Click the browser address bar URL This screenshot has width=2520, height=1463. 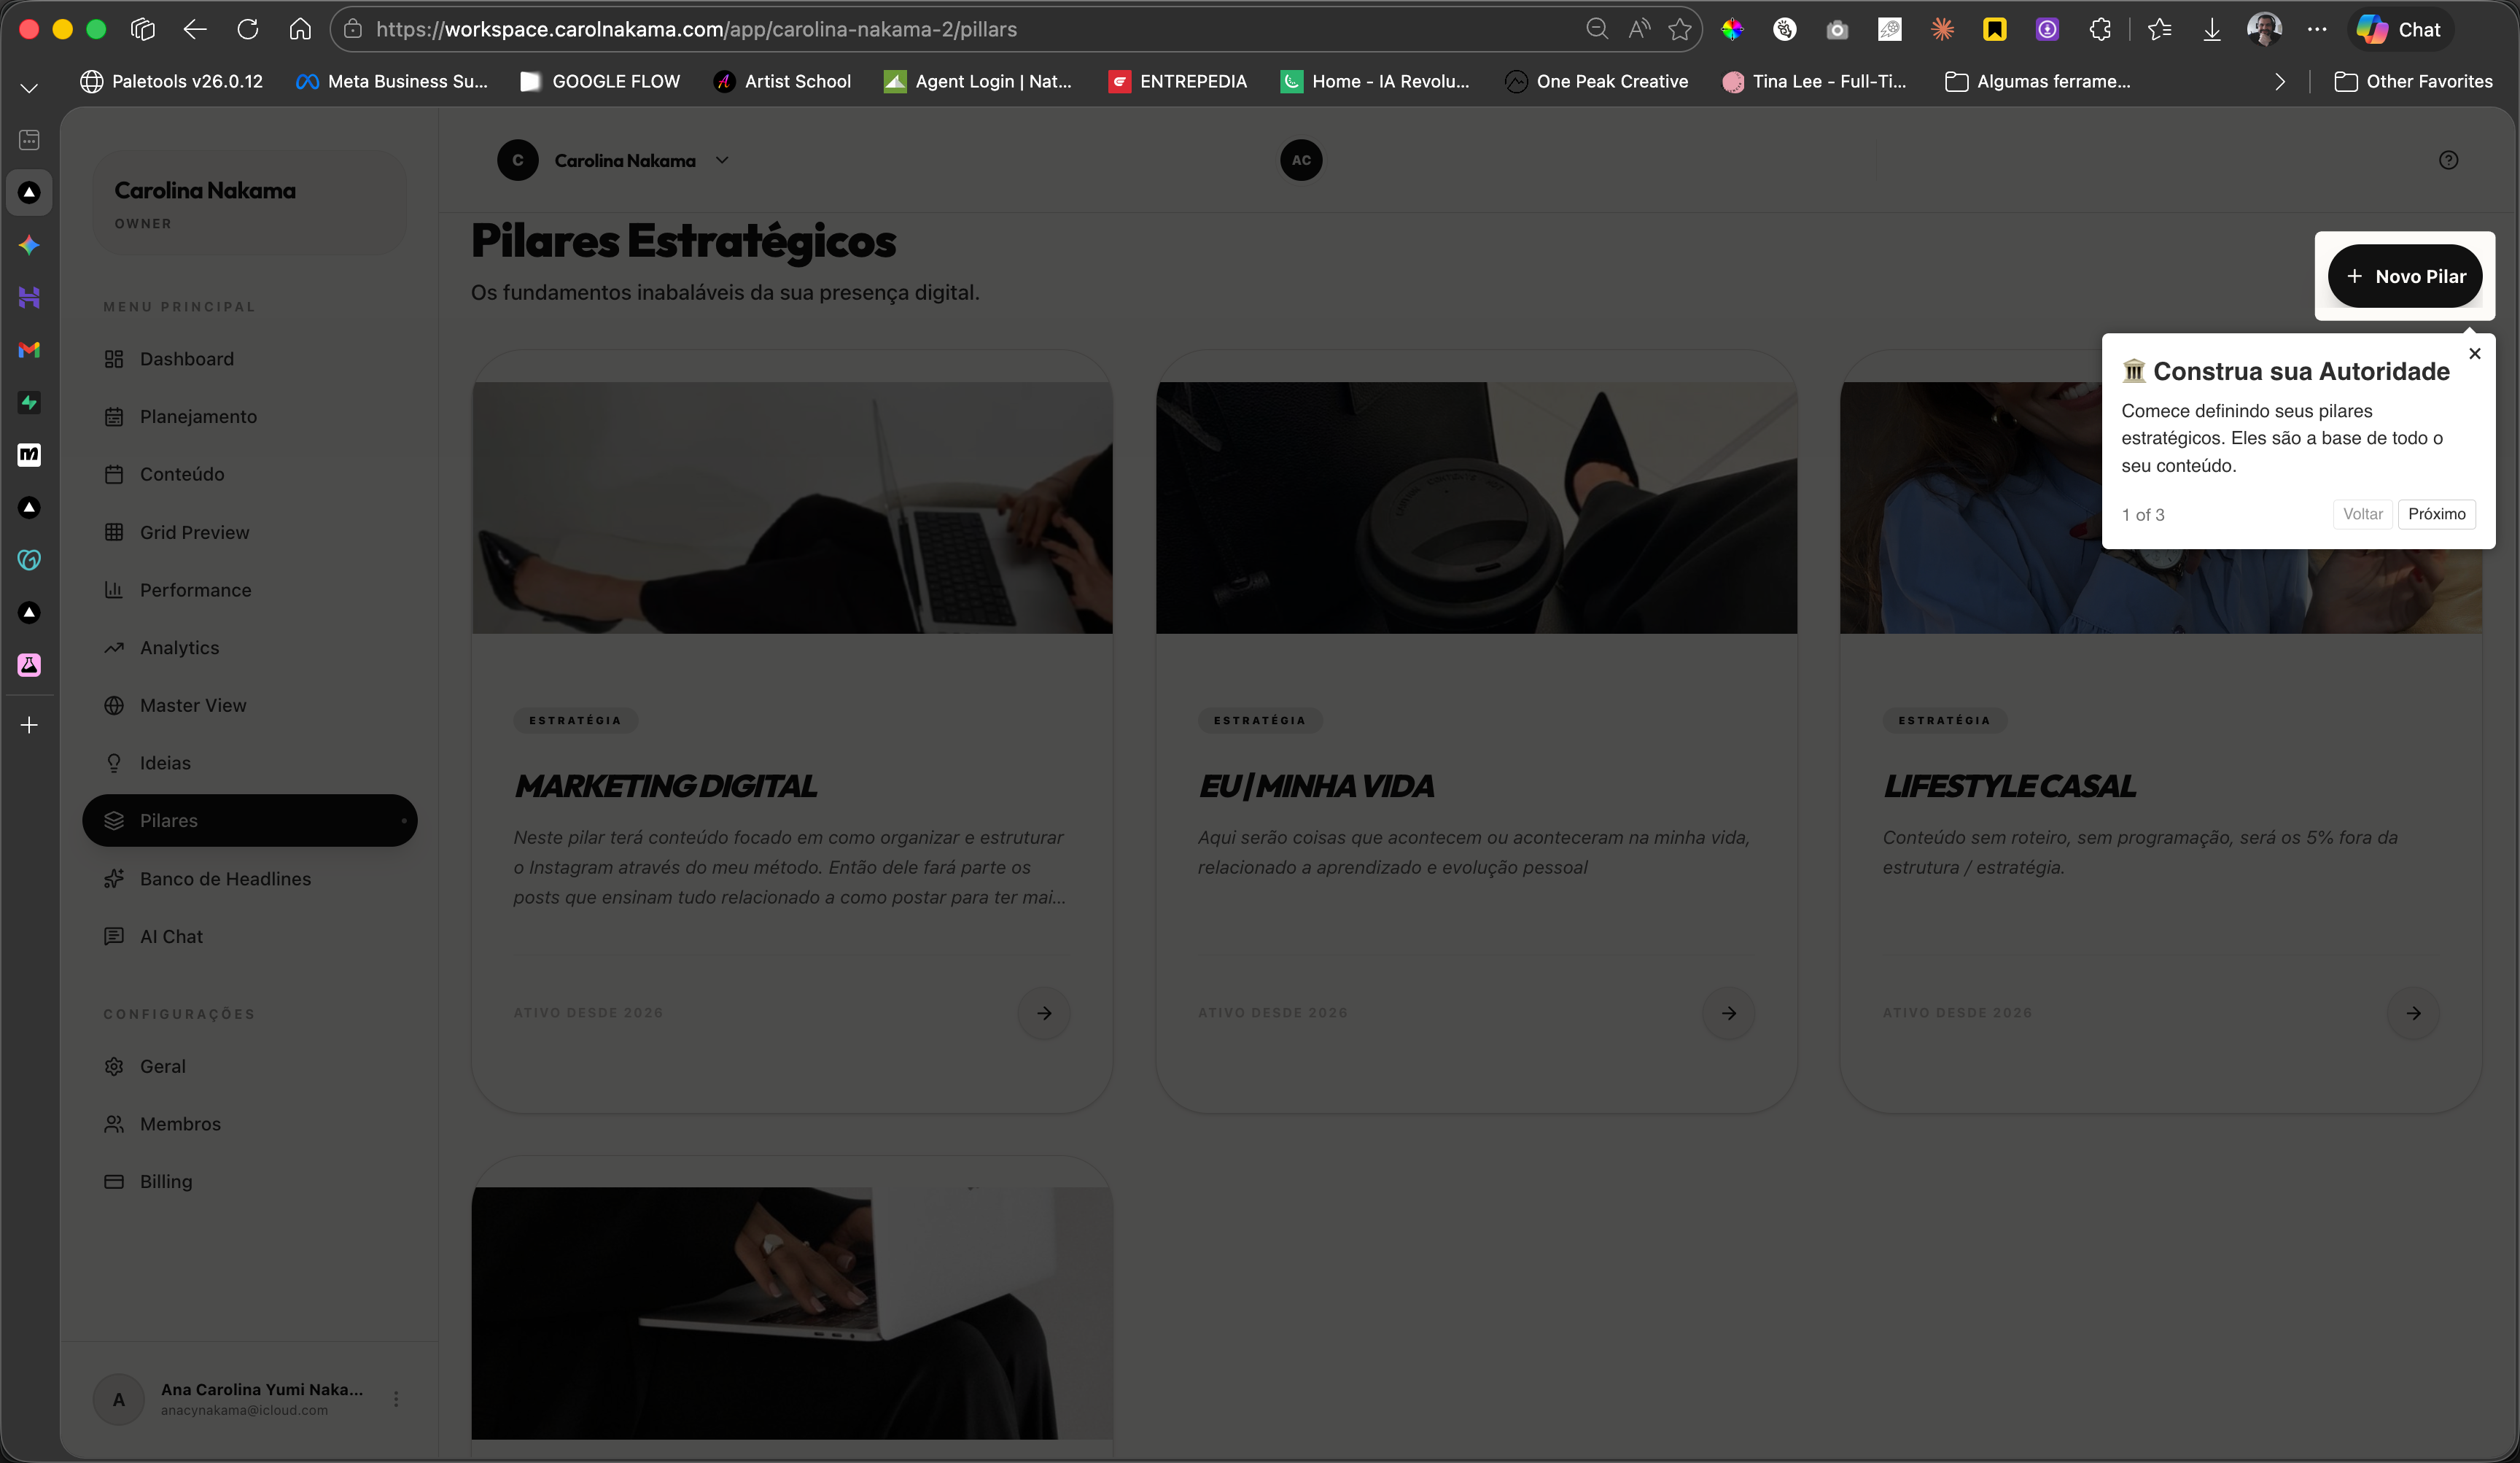tap(696, 29)
